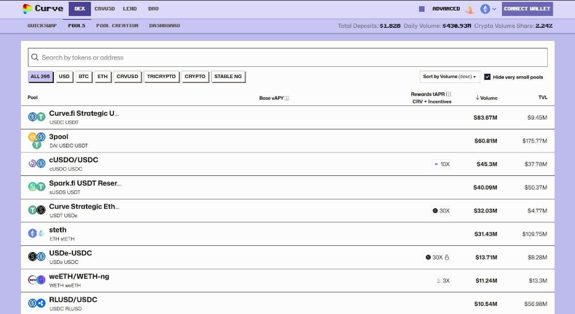
Task: Open the Ethereum network selector icon
Action: click(x=485, y=9)
